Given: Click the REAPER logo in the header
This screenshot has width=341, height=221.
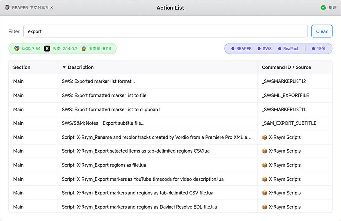Looking at the screenshot, I should tap(6, 8).
